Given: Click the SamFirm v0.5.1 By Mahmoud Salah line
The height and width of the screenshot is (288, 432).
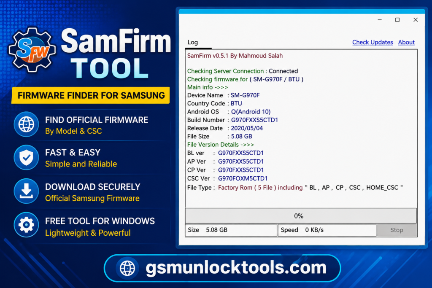Looking at the screenshot, I should [x=235, y=56].
